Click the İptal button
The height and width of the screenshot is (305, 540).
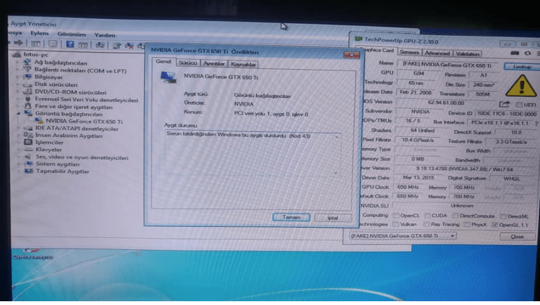(333, 218)
